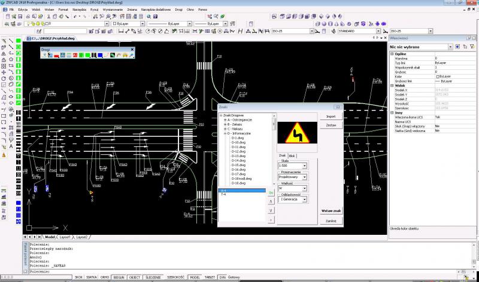
Task: Click the Undo arrow in the toolbar
Action: [75, 17]
